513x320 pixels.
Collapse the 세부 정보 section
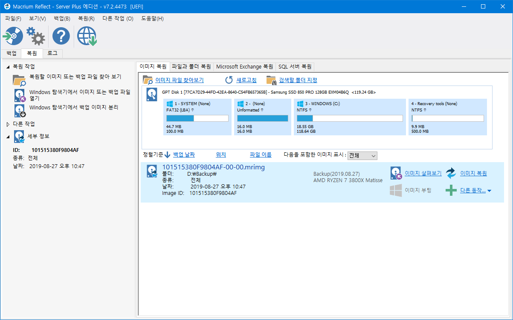pos(8,137)
